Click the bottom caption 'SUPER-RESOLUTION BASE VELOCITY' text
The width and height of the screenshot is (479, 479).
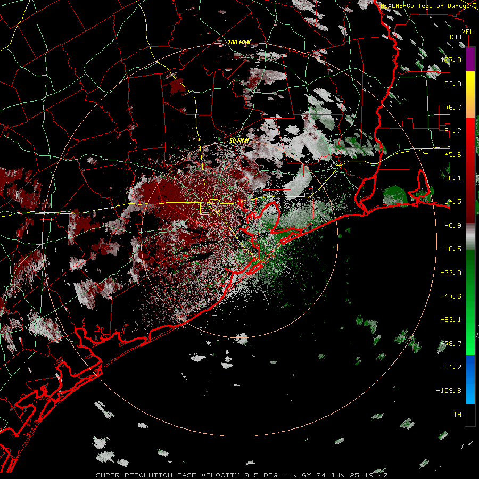pos(169,475)
